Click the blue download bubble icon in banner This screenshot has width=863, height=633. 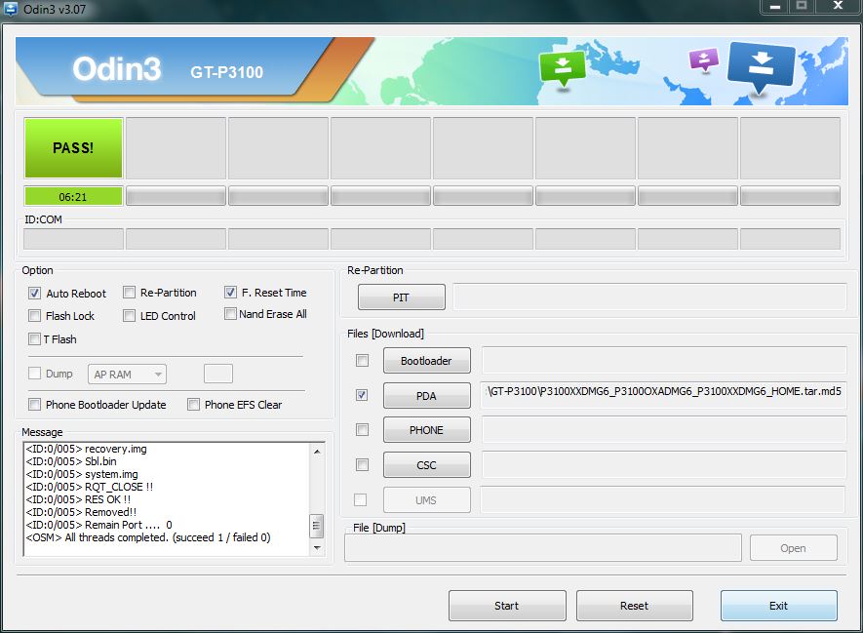[762, 67]
